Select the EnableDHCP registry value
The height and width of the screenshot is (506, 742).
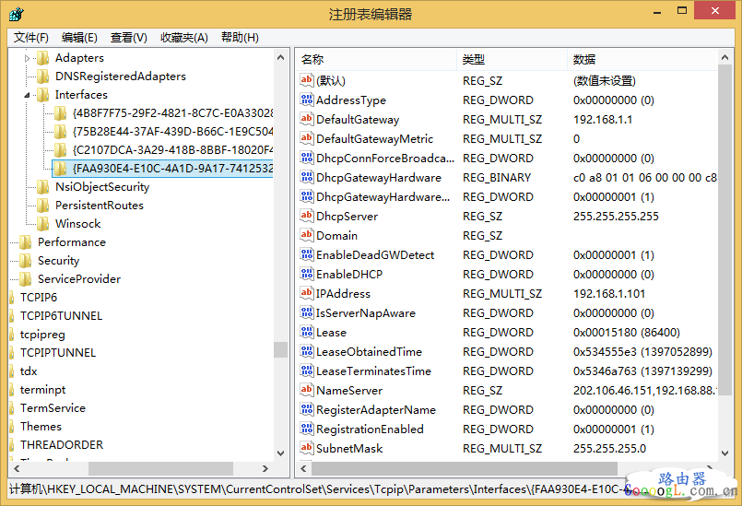coord(348,274)
